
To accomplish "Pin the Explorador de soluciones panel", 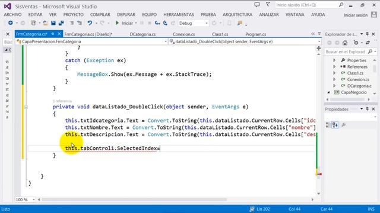I will [368, 34].
